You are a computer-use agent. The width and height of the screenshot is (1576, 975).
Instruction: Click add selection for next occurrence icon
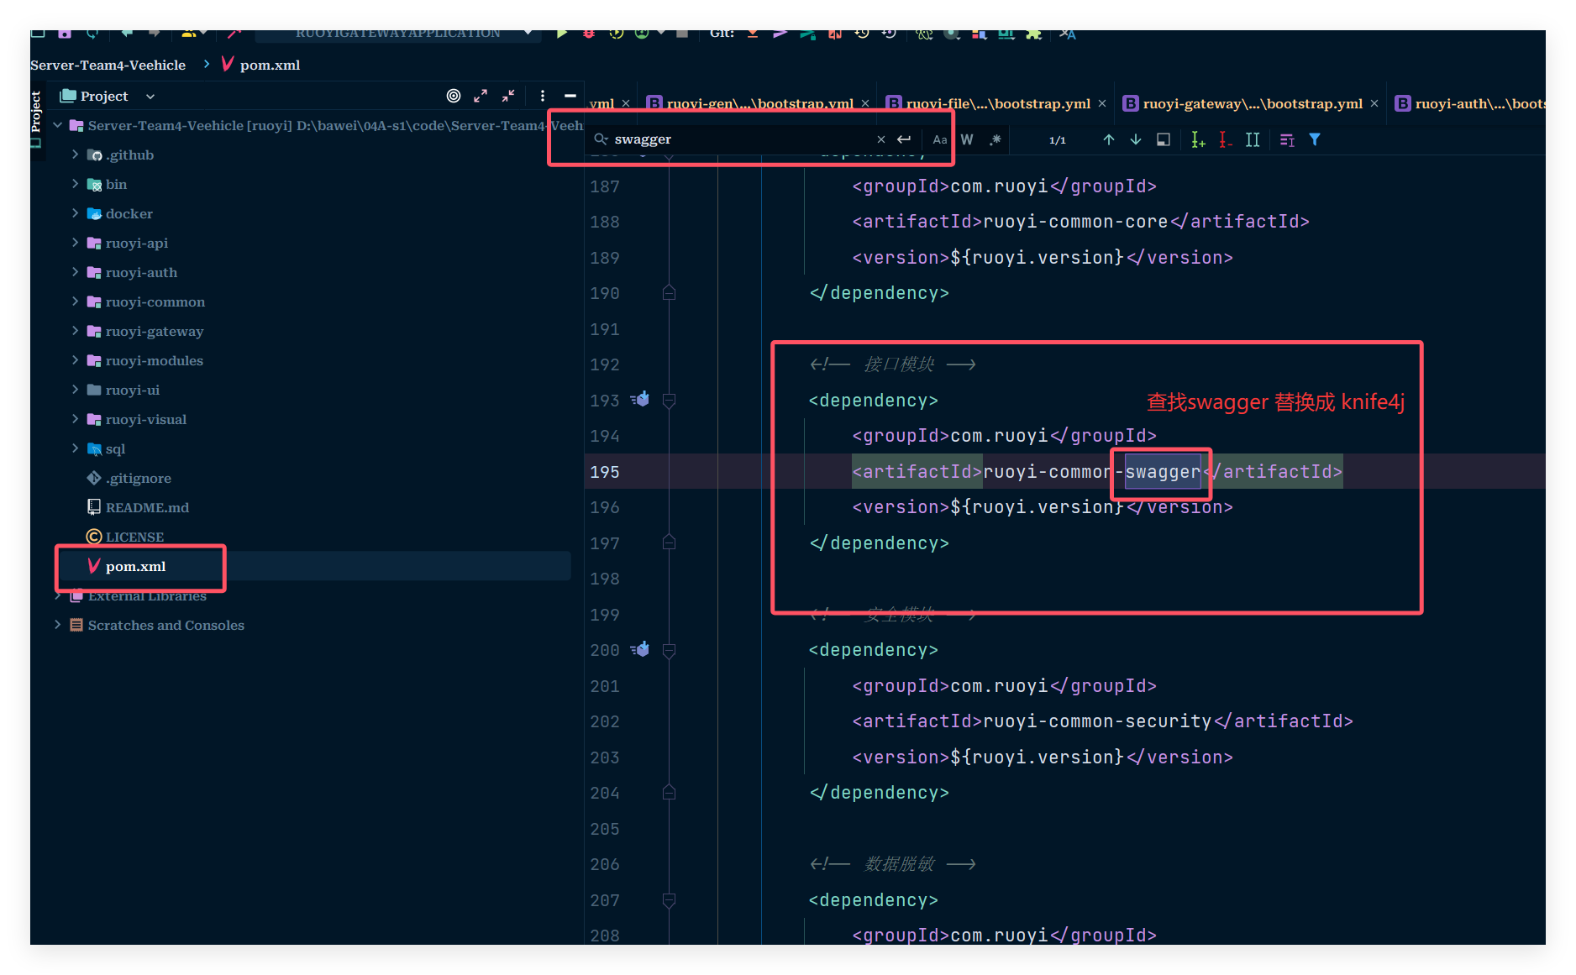click(1198, 139)
